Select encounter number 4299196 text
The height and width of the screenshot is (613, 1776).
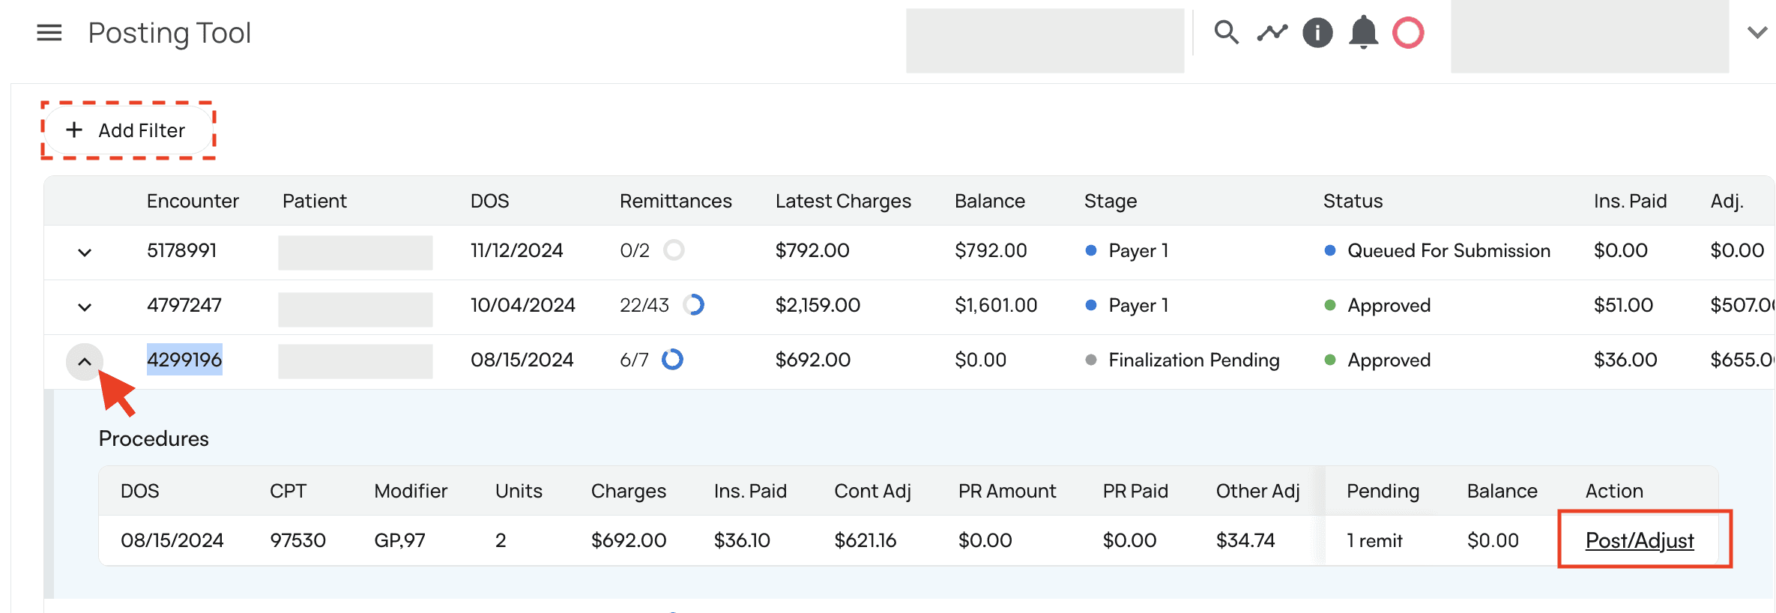184,360
